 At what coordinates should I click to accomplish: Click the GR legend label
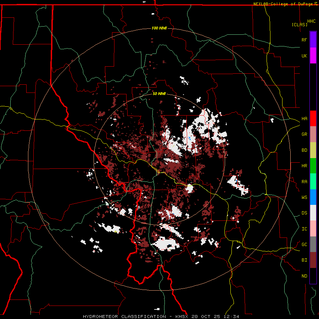coord(304,134)
